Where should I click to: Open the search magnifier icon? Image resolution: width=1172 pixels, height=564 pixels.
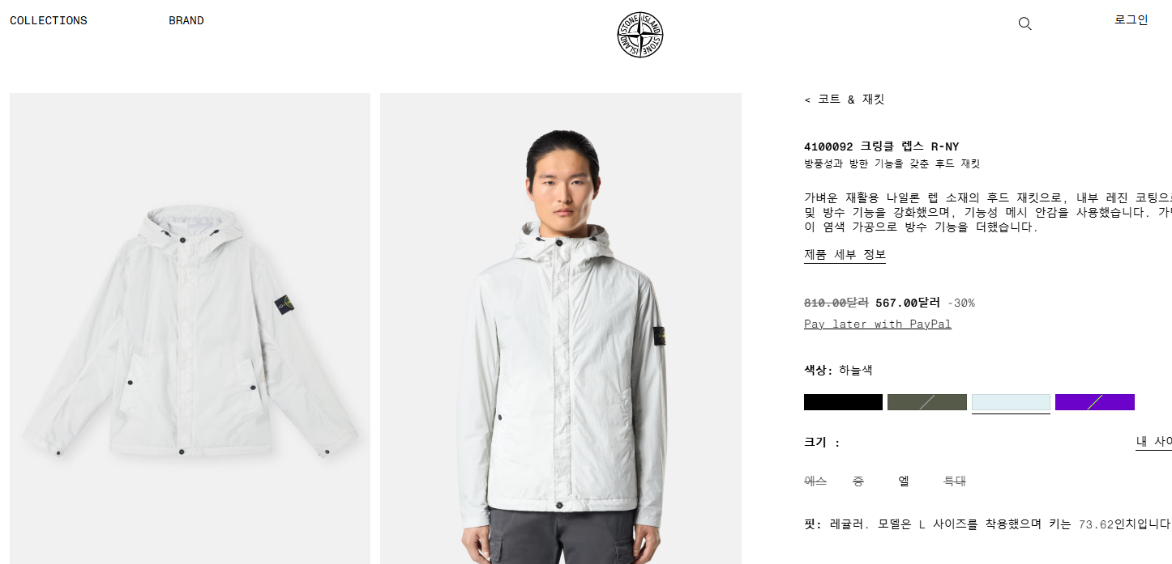(x=1024, y=23)
